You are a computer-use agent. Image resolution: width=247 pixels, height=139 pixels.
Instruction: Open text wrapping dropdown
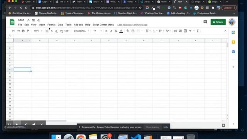161,31
